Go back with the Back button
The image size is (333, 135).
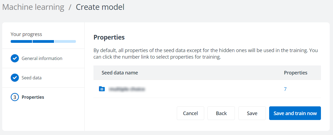221,113
